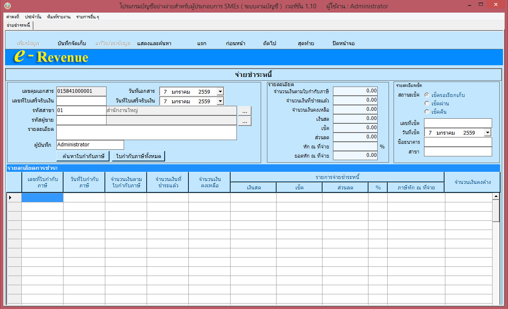508x309 pixels.
Task: Open the ค่าคงที่ menu
Action: coord(13,17)
